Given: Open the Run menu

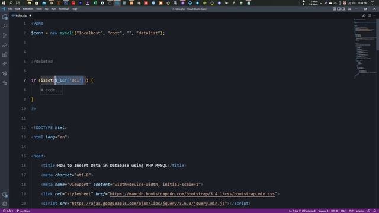Looking at the screenshot, I should (54, 9).
